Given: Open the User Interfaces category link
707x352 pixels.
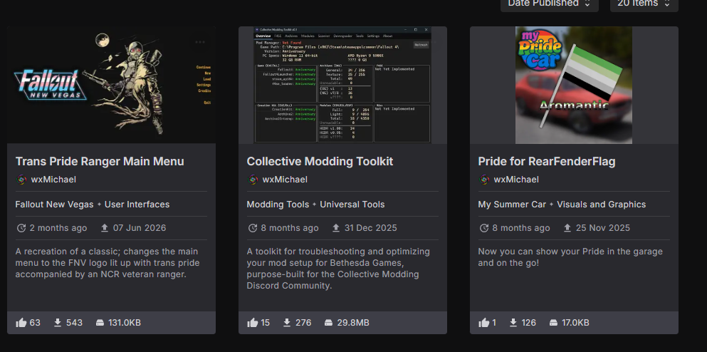Looking at the screenshot, I should tap(137, 205).
